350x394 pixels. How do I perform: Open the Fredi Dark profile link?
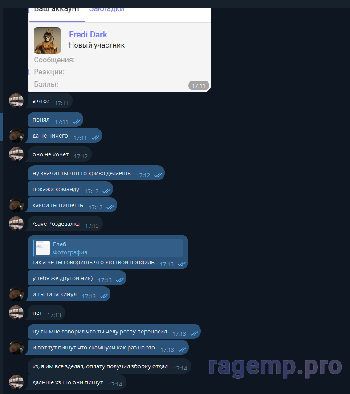(88, 34)
